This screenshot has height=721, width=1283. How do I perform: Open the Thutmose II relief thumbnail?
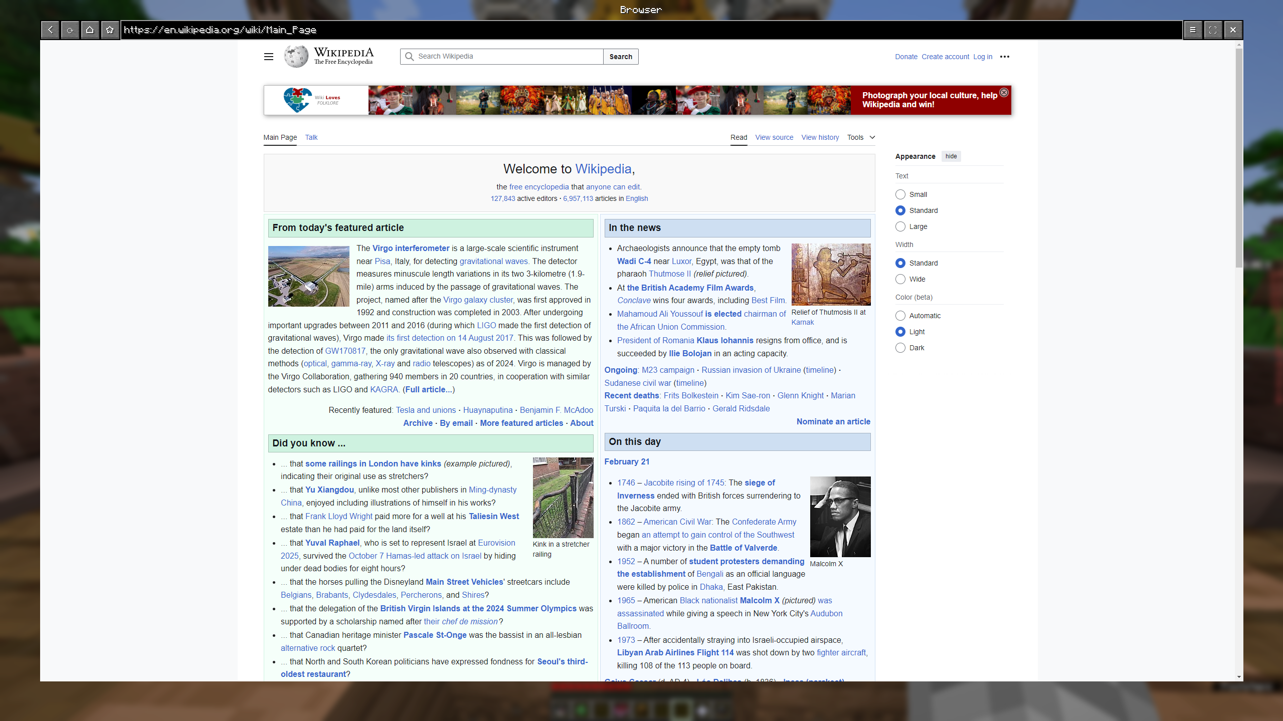pyautogui.click(x=831, y=275)
